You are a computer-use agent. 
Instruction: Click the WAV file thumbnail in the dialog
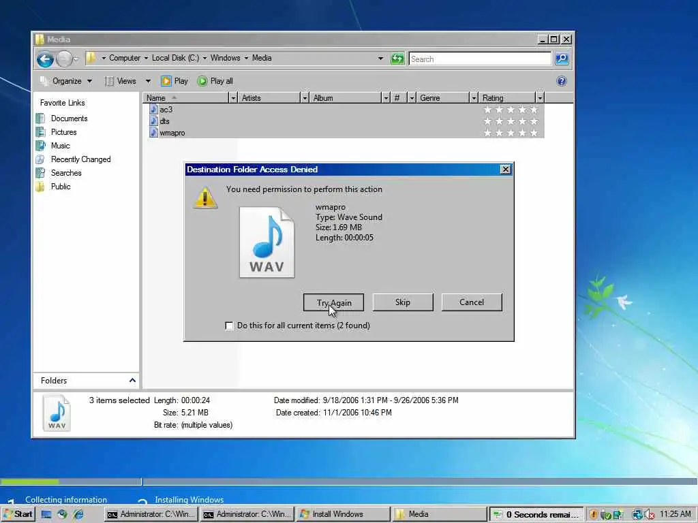pos(267,242)
